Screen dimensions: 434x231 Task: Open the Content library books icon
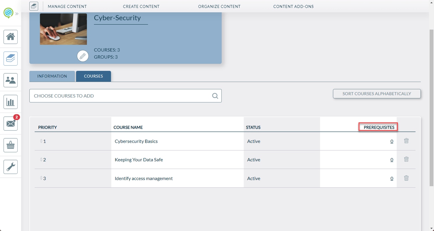tap(11, 58)
